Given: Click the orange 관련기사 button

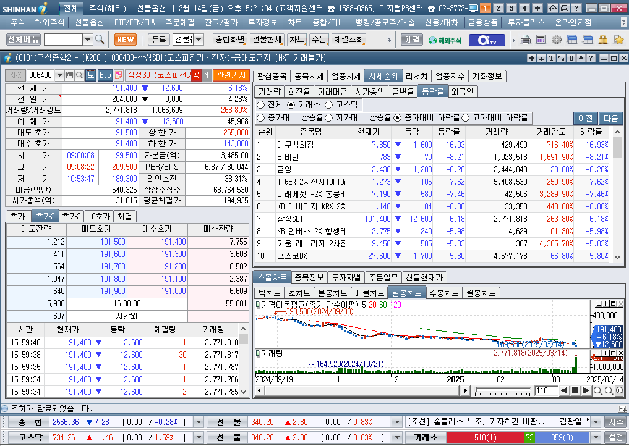Looking at the screenshot, I should click(231, 75).
